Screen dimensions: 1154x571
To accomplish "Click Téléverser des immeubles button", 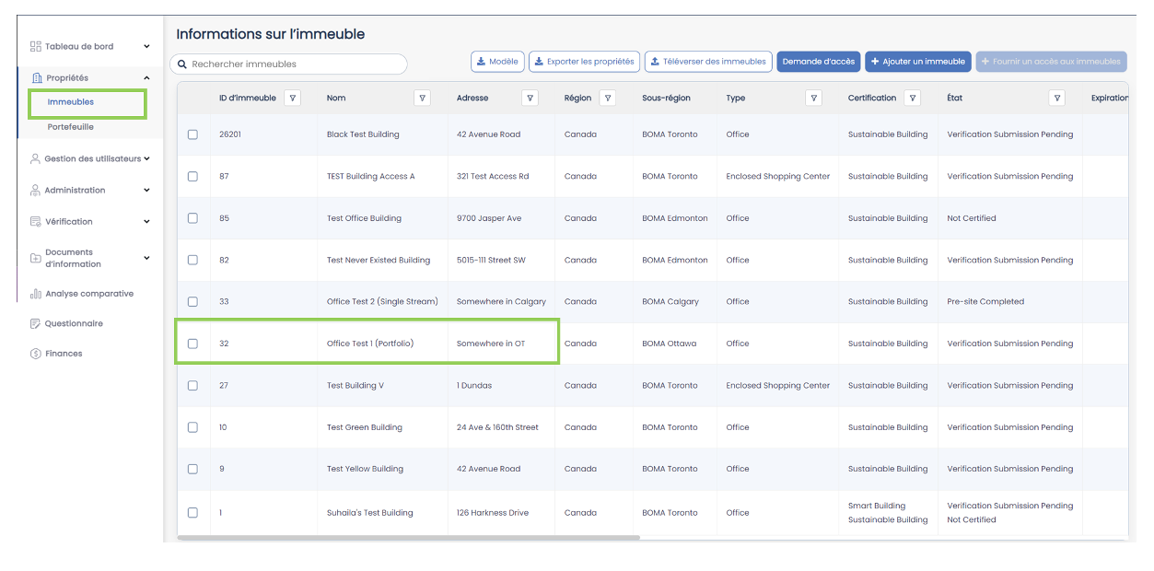I will point(708,62).
